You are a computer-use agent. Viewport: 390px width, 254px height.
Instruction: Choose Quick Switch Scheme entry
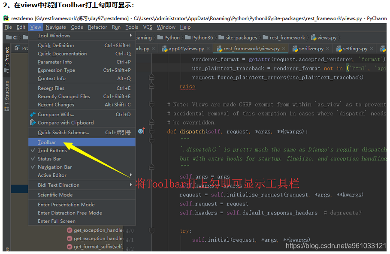(x=82, y=133)
